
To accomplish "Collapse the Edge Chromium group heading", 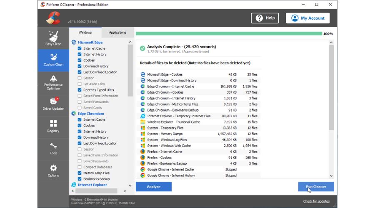I will click(x=91, y=114).
